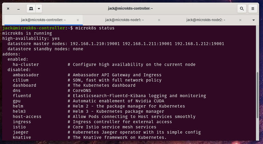
Task: Click 'Ambassador API Gateway and Ingress' text
Action: [x=117, y=75]
